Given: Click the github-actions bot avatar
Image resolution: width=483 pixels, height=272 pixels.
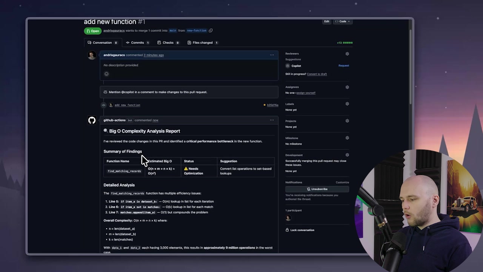Looking at the screenshot, I should point(92,120).
